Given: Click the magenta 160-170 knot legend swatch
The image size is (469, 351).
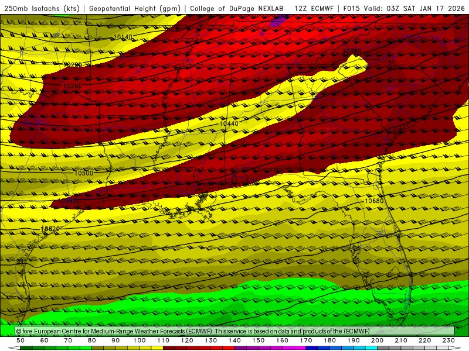Looking at the screenshot, I should coord(294,348).
